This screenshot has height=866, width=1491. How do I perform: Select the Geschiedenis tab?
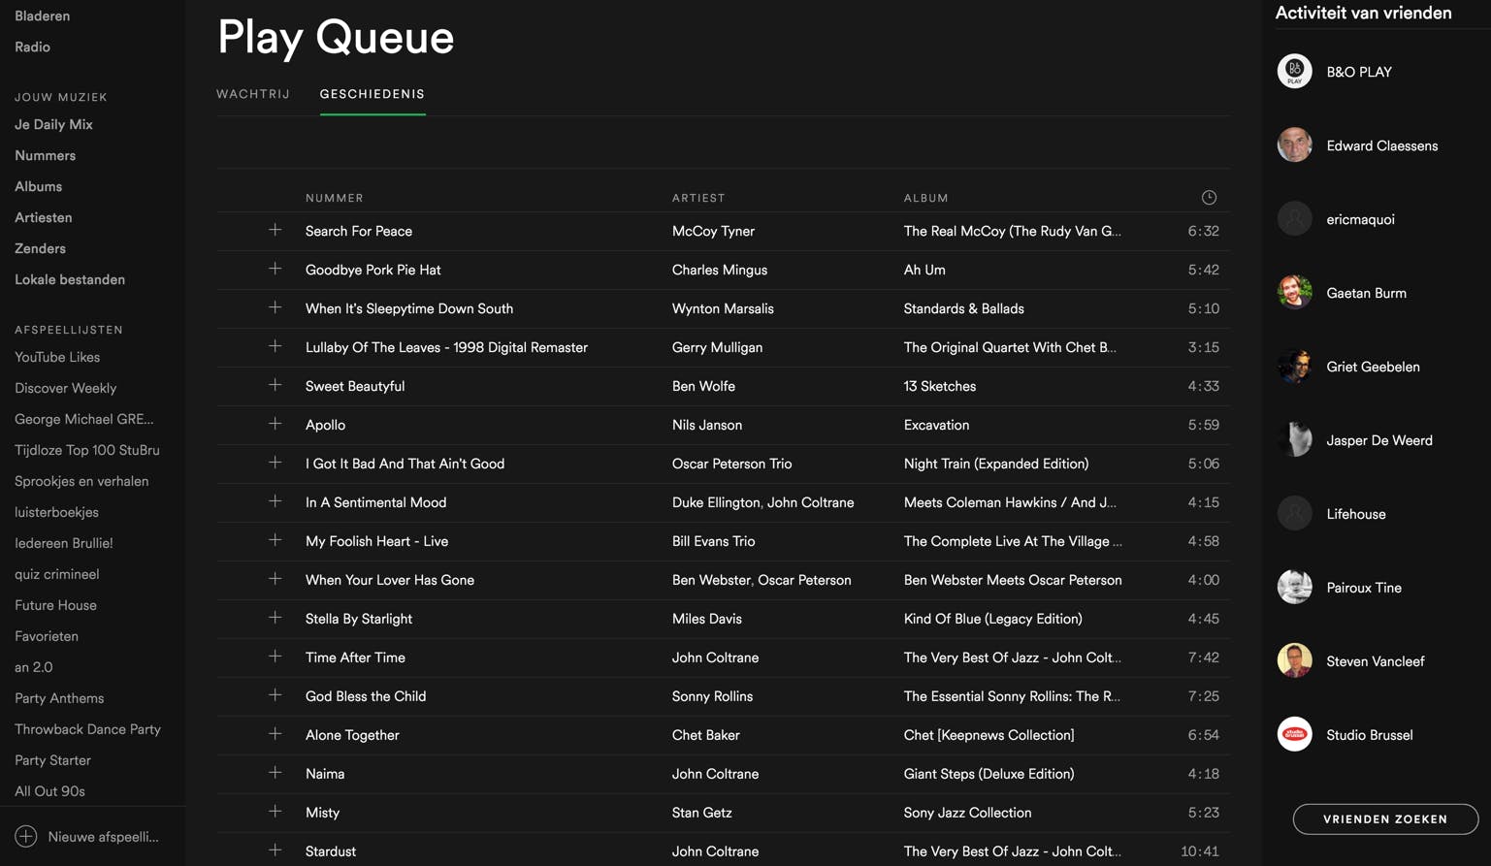(373, 94)
